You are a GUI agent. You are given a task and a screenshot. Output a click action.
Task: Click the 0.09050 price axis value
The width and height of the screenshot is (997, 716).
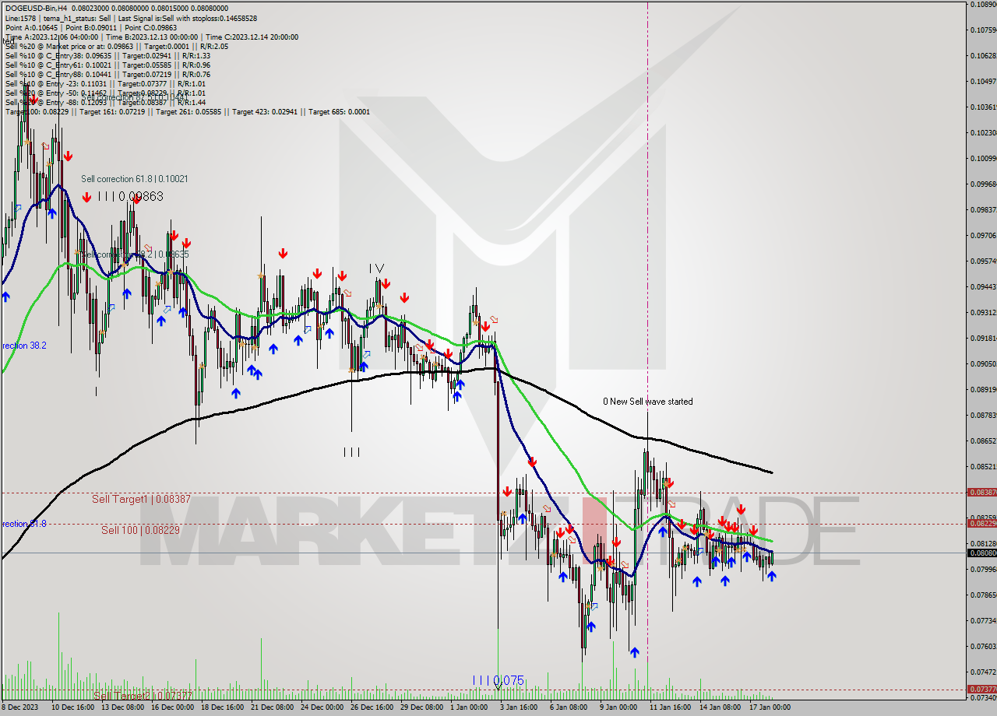[x=983, y=363]
